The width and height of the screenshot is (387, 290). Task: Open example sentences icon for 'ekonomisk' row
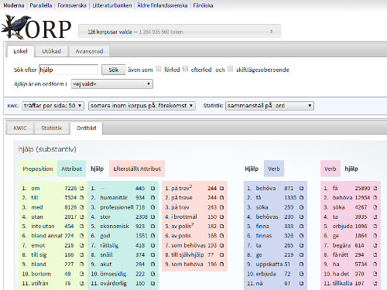(x=152, y=227)
